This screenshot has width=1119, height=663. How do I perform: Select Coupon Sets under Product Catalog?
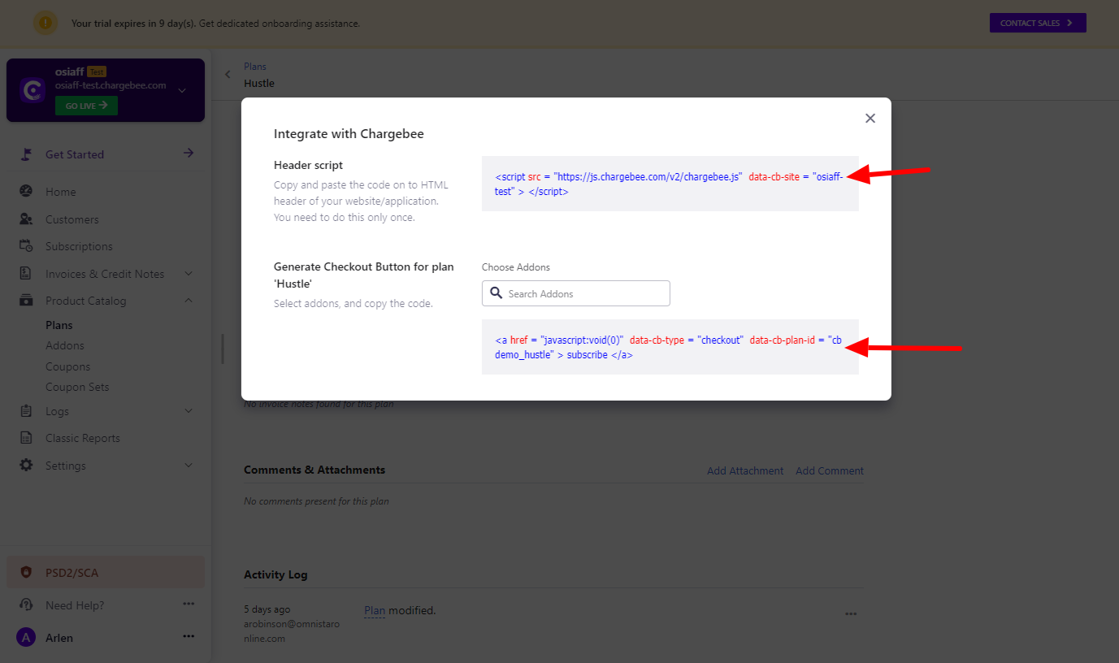point(77,387)
